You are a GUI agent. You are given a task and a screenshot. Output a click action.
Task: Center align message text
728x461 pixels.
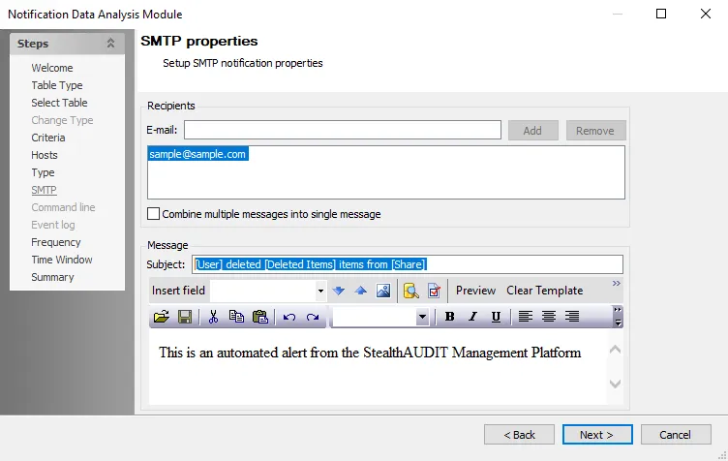pyautogui.click(x=548, y=317)
